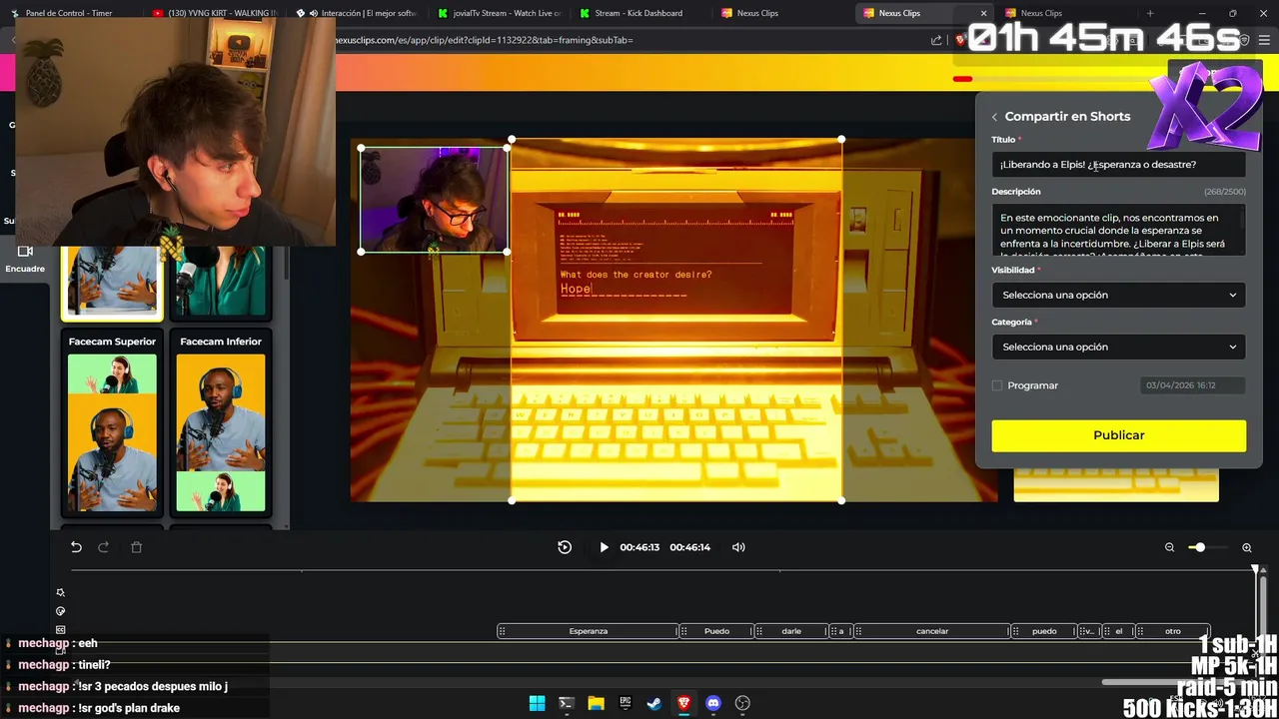Switch to the Panel de Control - Timer tab
The height and width of the screenshot is (719, 1279).
[72, 13]
